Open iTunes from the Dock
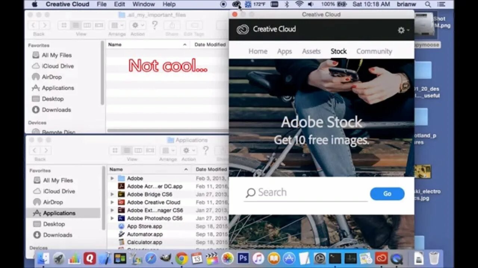The height and width of the screenshot is (268, 478). [x=258, y=258]
